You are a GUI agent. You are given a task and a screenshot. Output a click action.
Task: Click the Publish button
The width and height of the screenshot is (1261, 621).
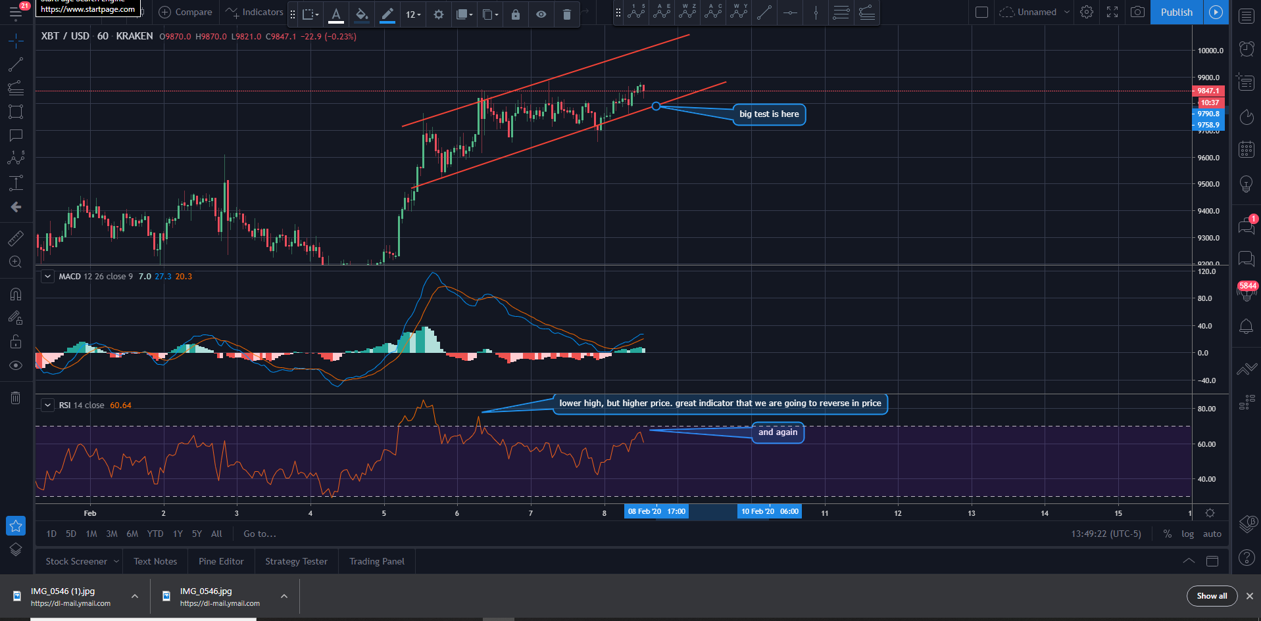pyautogui.click(x=1177, y=12)
